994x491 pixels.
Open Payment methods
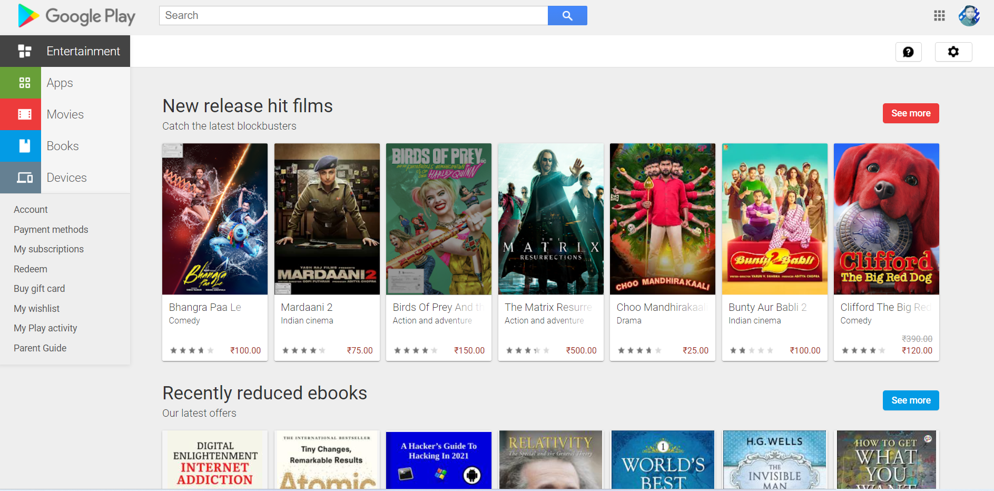tap(51, 230)
